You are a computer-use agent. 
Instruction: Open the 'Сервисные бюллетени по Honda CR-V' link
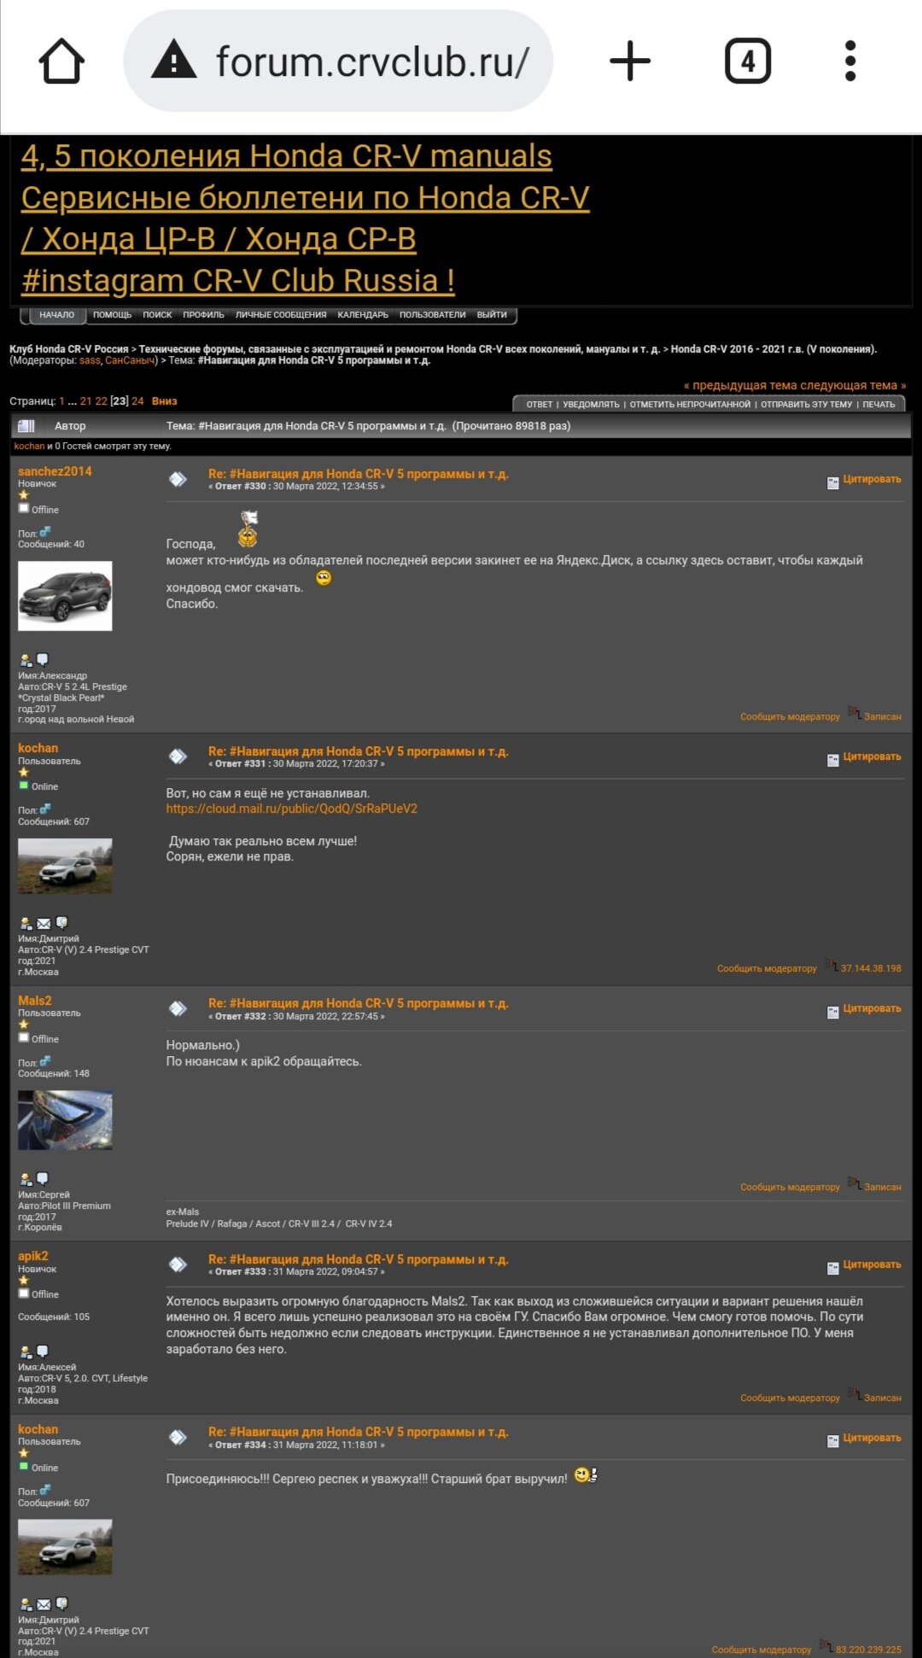pos(305,198)
